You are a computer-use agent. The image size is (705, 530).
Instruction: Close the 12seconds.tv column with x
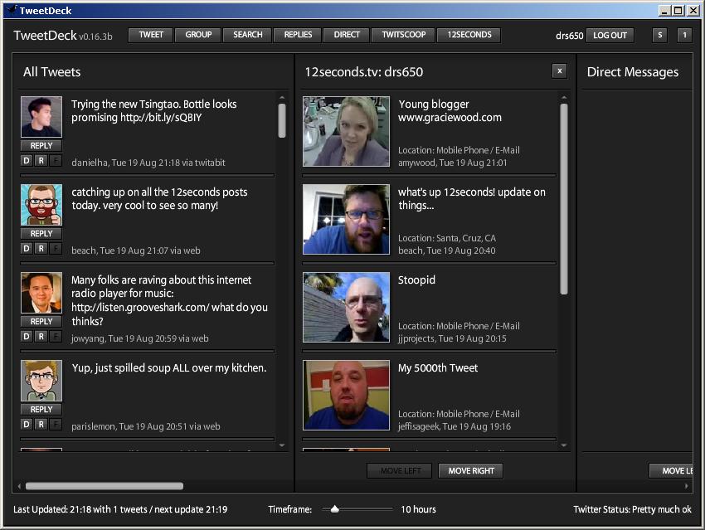pos(560,71)
